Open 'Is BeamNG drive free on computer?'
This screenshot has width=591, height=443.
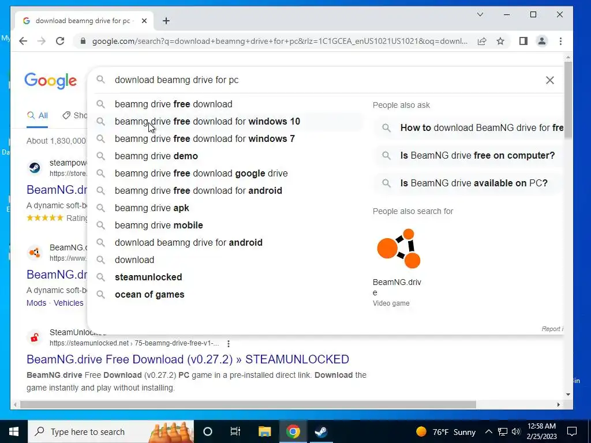click(469, 155)
